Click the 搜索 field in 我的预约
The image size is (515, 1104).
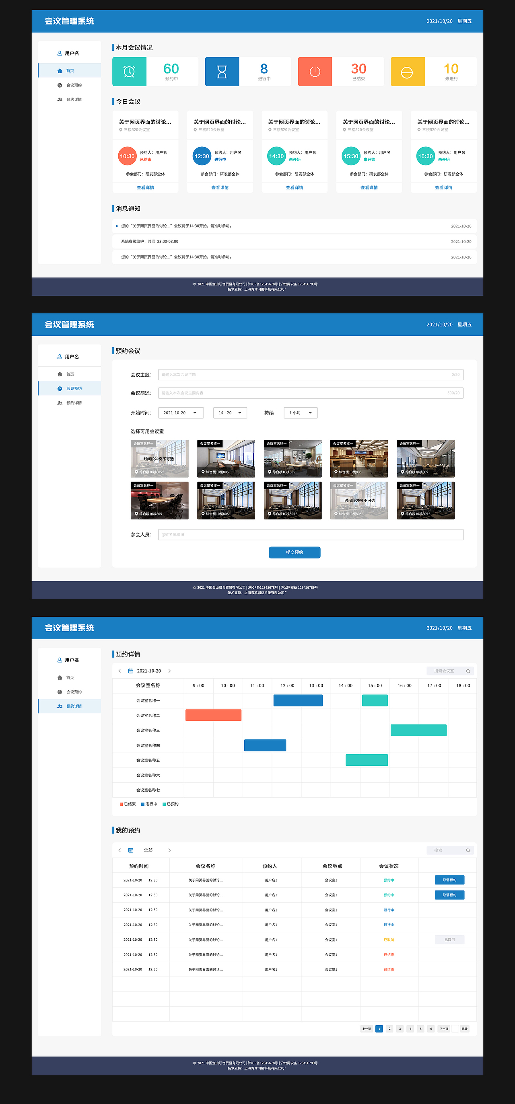coord(450,850)
